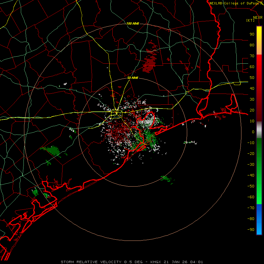The width and height of the screenshot is (264, 264).
Task: Click the "50 NMI" range ring label
Action: coord(133,78)
